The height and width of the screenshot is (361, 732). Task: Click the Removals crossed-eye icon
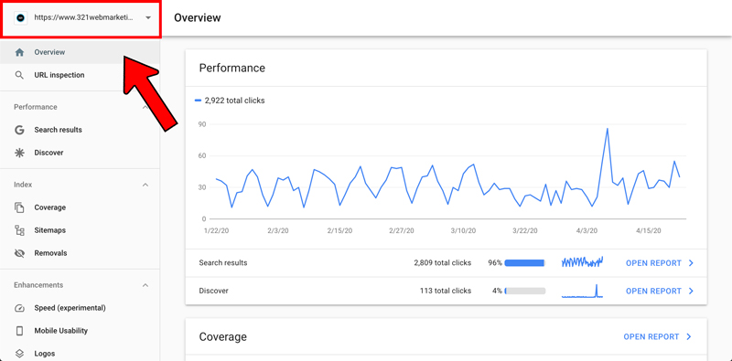point(19,253)
